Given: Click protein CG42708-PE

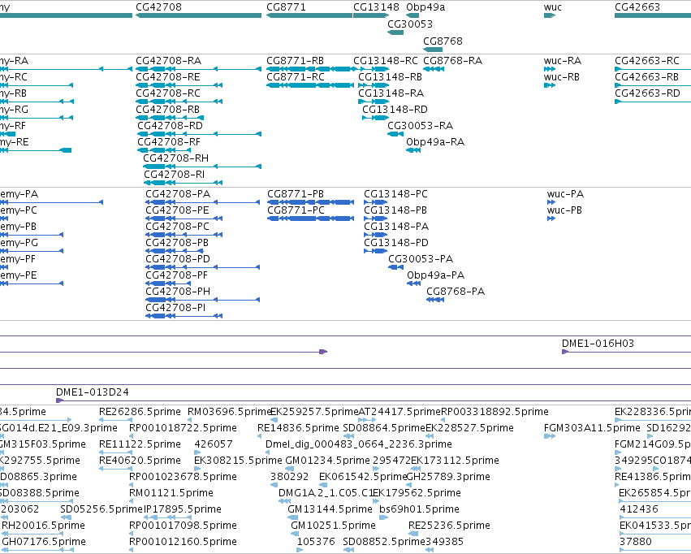Looking at the screenshot, I should pos(184,219).
